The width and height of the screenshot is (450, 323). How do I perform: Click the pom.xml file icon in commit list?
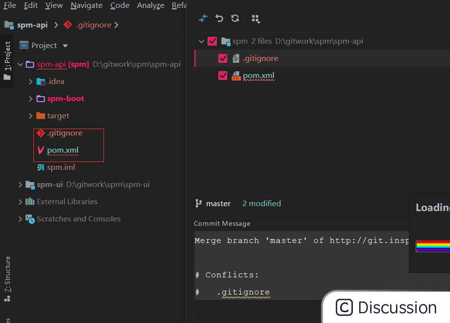coord(236,76)
